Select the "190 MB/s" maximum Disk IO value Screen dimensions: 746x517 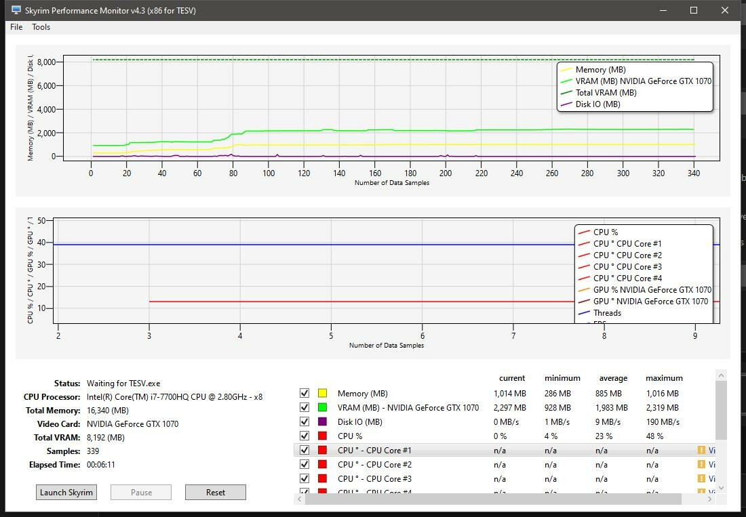click(x=663, y=422)
